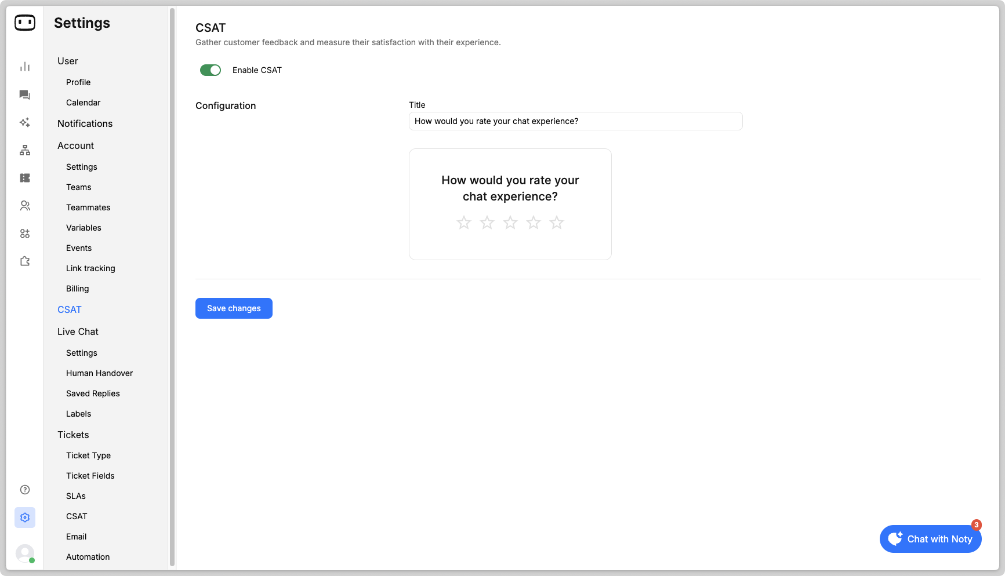Open the contacts people icon
This screenshot has height=576, width=1005.
tap(25, 206)
